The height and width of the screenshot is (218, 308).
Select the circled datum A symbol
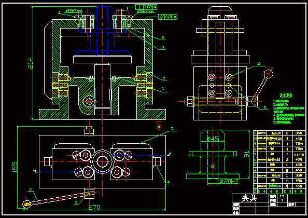[x=159, y=127]
